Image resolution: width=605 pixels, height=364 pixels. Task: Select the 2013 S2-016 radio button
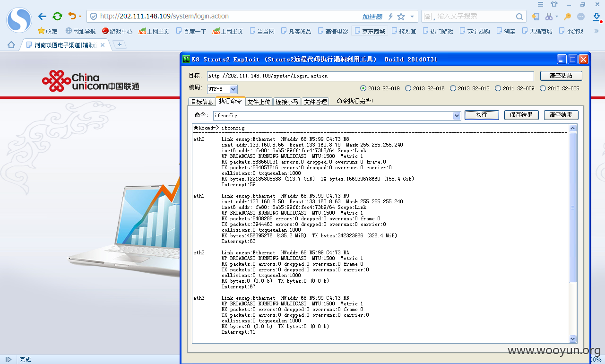[x=408, y=88]
